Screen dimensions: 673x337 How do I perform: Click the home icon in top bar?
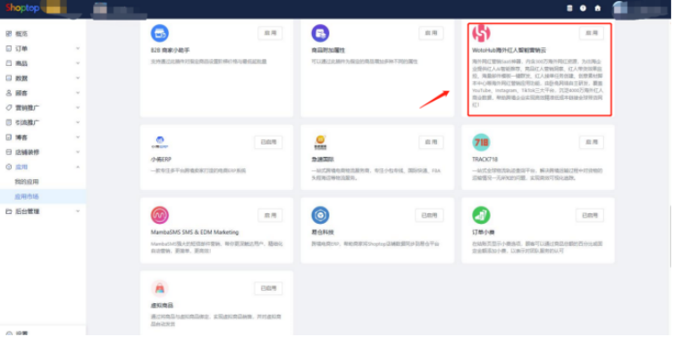point(597,8)
